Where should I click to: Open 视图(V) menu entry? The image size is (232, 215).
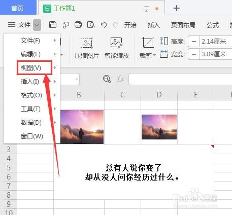click(32, 68)
